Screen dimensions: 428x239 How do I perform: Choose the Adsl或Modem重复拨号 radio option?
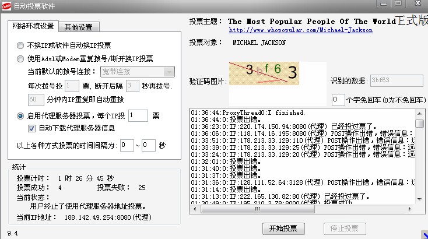click(x=21, y=58)
